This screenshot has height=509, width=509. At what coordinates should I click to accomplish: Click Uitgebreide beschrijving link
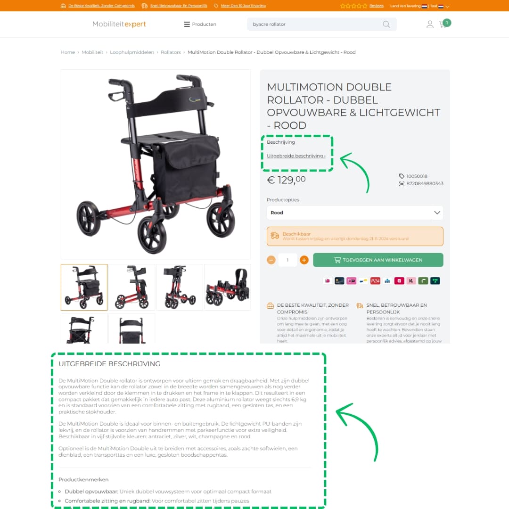point(296,156)
